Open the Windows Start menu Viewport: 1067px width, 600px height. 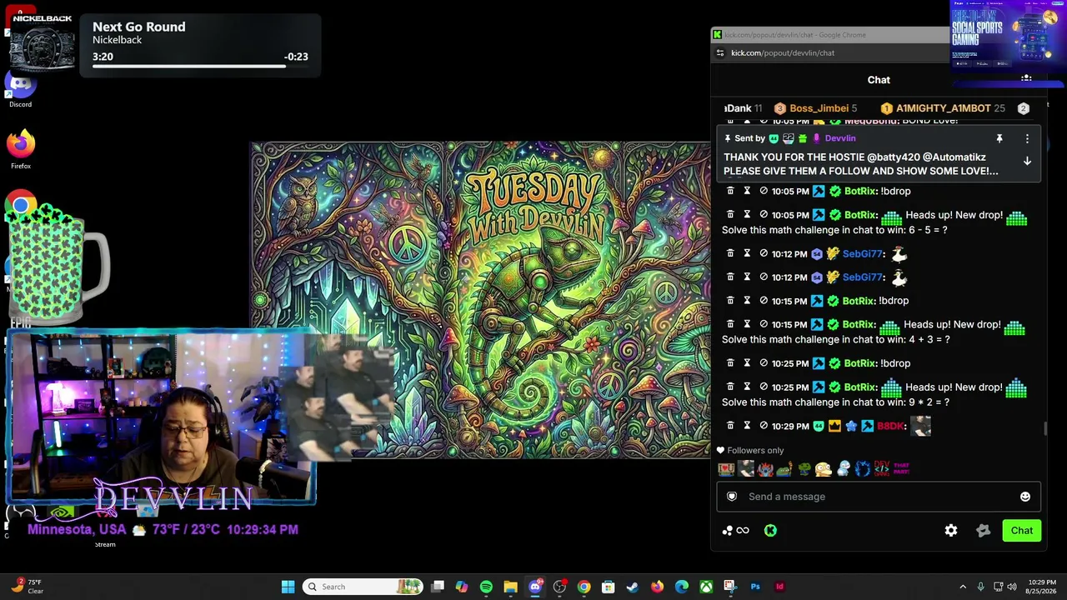click(288, 587)
